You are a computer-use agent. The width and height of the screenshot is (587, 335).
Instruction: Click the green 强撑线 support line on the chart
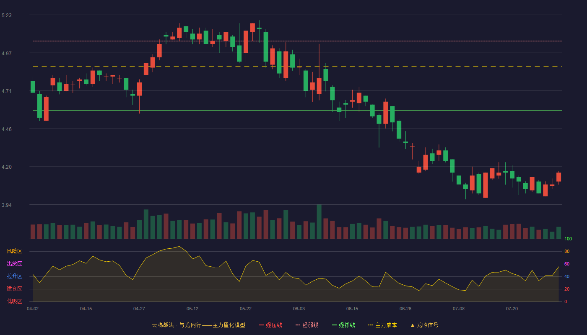pos(297,111)
